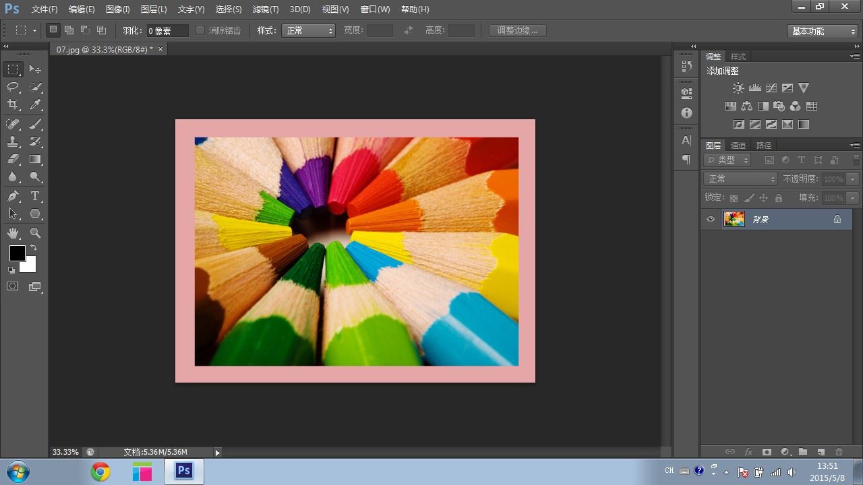Select the Pen tool
Screen dimensions: 863x485
point(13,196)
